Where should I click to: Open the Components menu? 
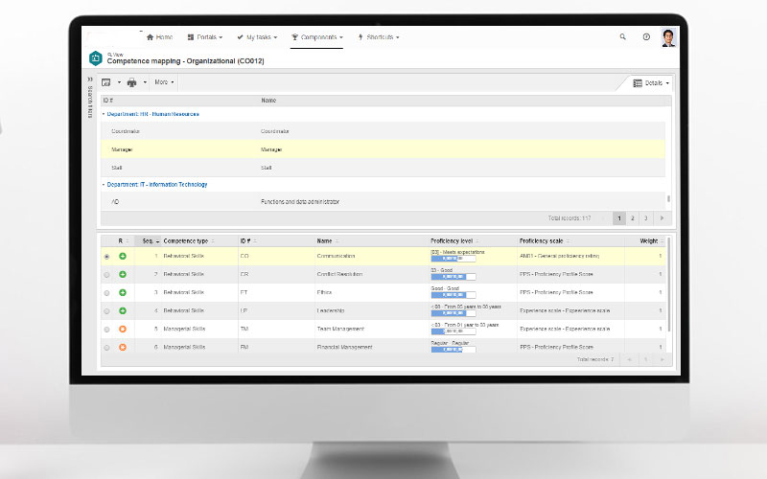[x=316, y=37]
